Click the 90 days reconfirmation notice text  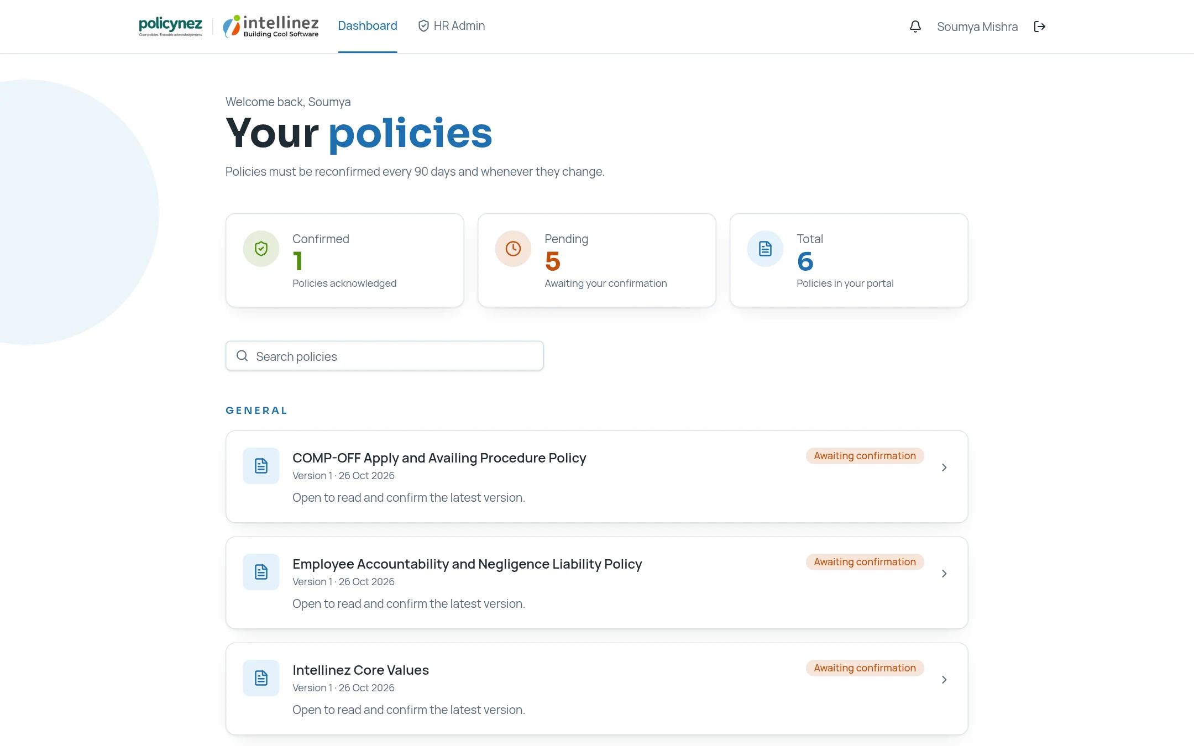pyautogui.click(x=415, y=172)
